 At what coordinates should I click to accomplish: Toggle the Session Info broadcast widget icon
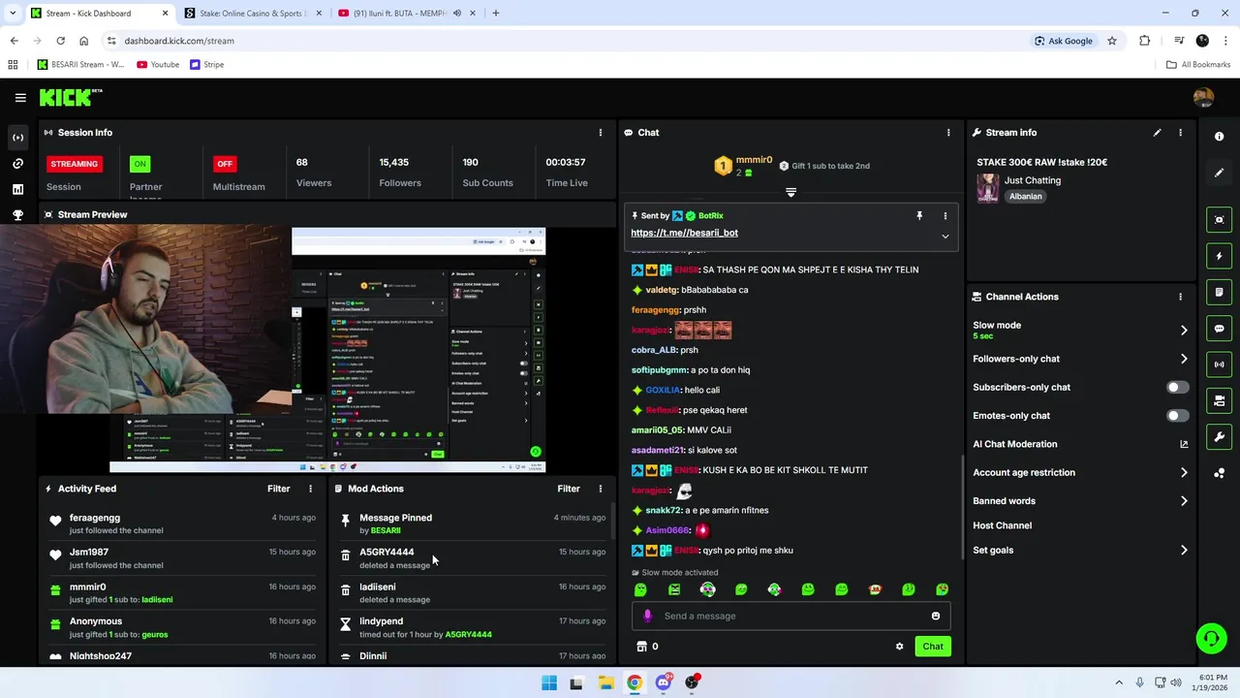point(1219,365)
